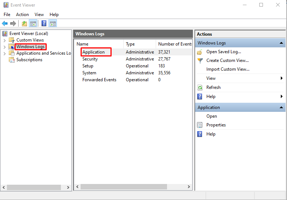Expand the Custom Views tree node
Viewport: 287px width, 200px height.
[5, 40]
